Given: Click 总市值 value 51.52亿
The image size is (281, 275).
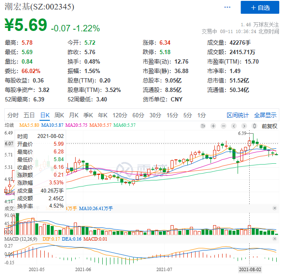Looking at the screenshot, I should tap(239, 80).
